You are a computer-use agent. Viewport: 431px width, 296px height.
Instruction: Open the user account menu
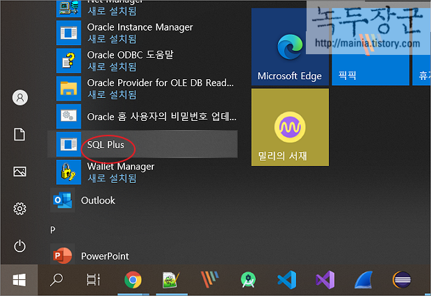click(19, 97)
